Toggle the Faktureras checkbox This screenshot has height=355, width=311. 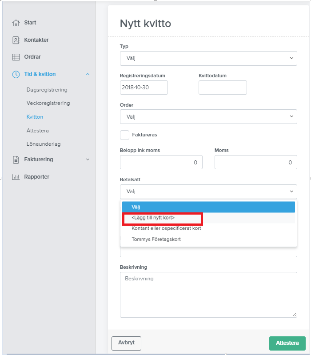[x=124, y=135]
